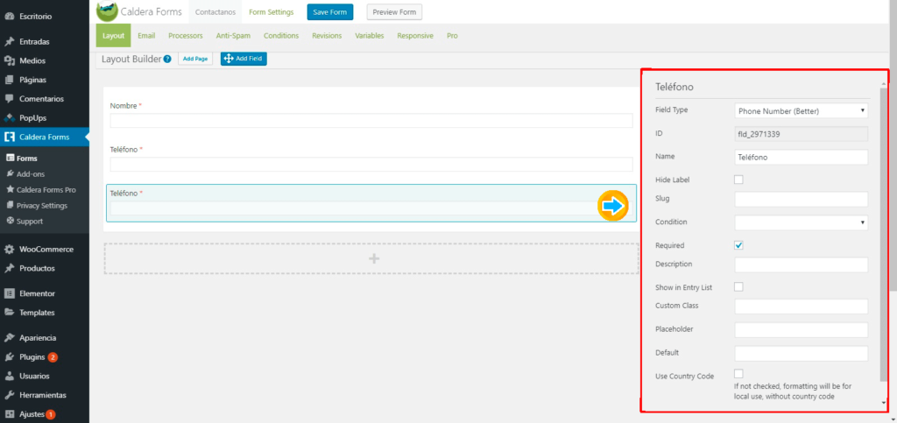Image resolution: width=897 pixels, height=423 pixels.
Task: Open Medios library in the sidebar
Action: point(32,60)
